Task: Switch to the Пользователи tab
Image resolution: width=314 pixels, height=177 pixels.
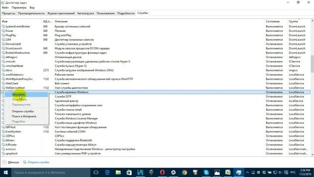Action: coord(105,13)
